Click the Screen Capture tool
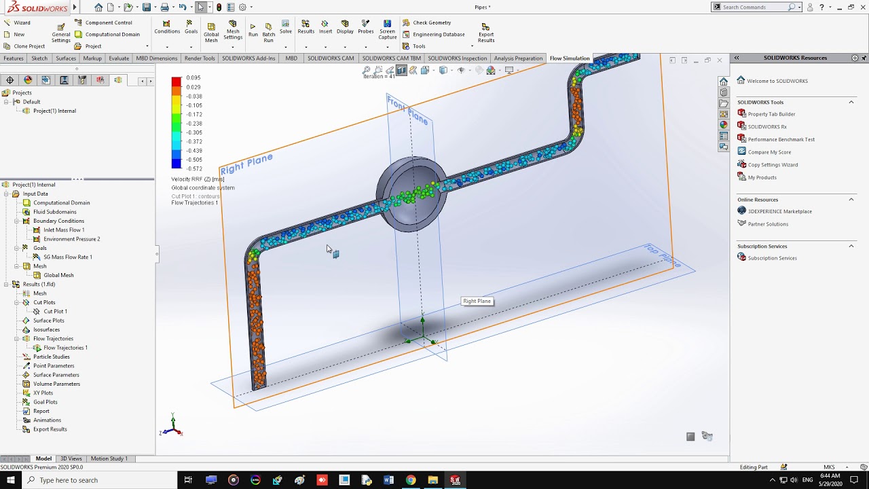 (x=388, y=30)
